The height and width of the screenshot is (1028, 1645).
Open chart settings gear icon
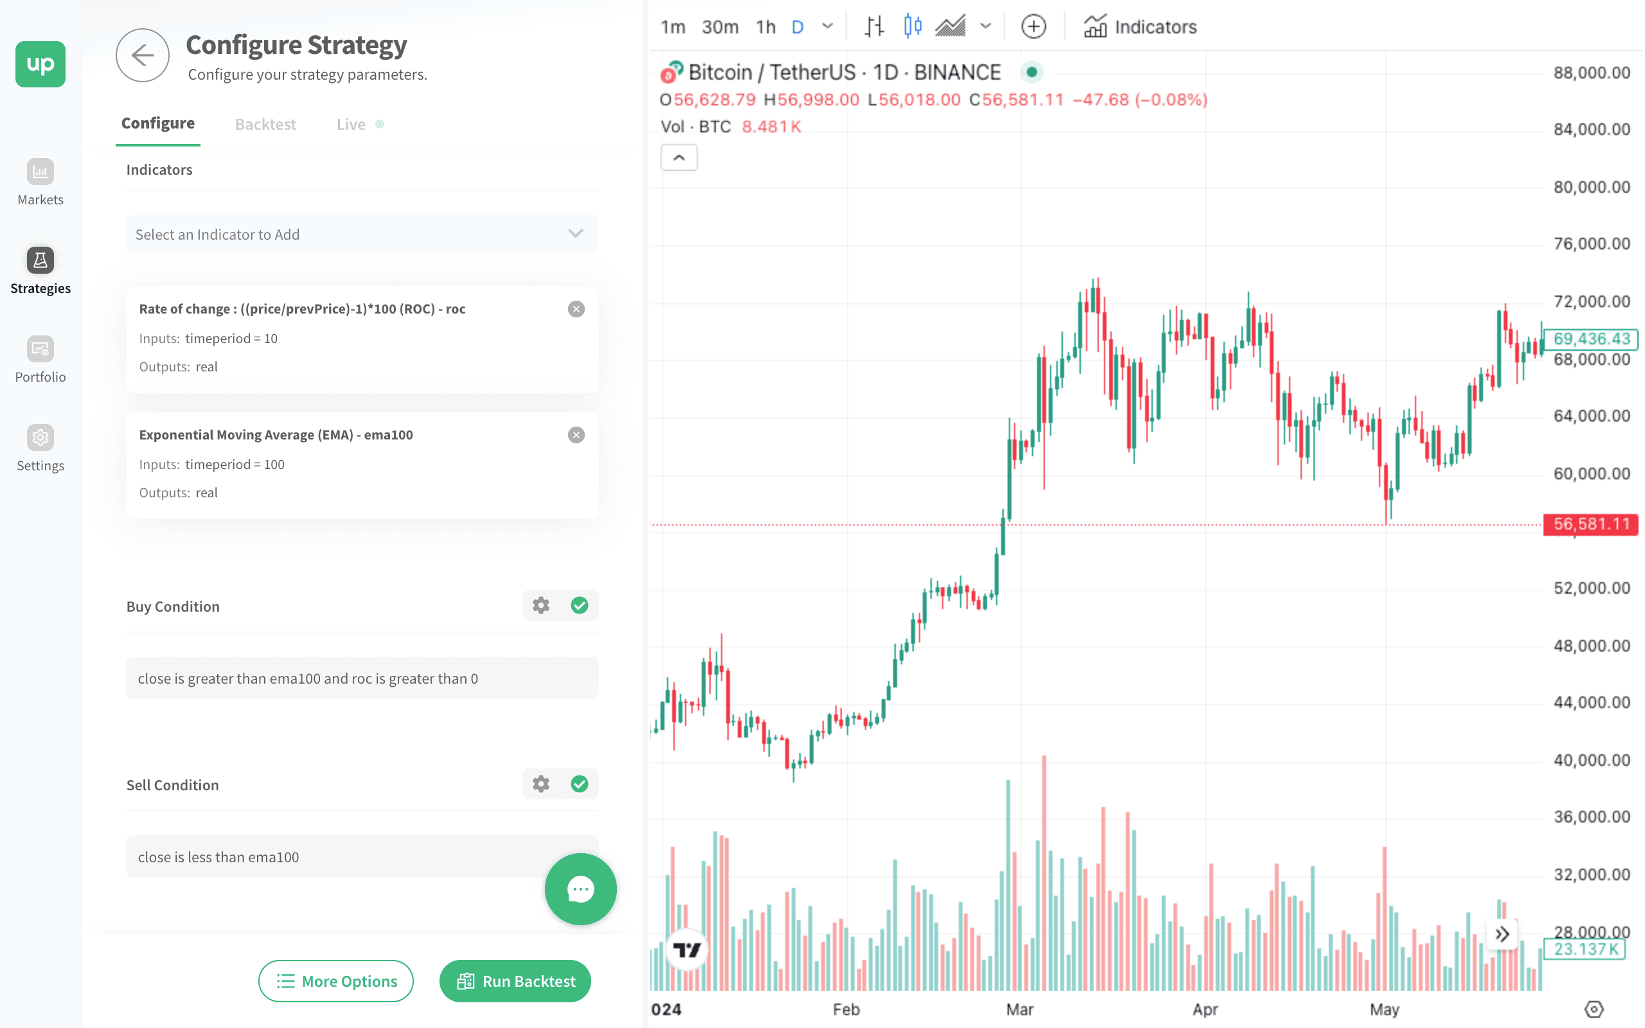coord(1594,1008)
